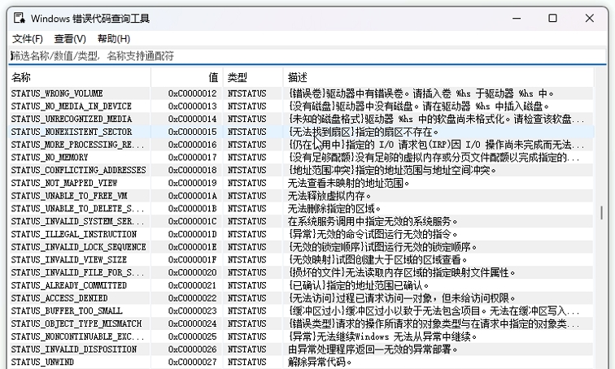The height and width of the screenshot is (369, 615).
Task: Sort by the 值 column header
Action: click(x=187, y=77)
